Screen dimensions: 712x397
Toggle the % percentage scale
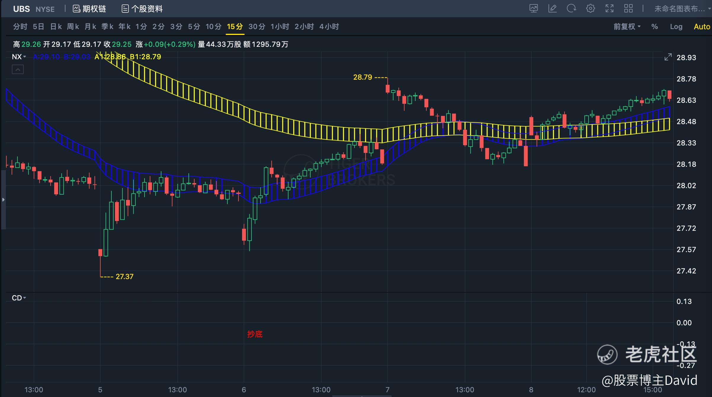click(x=655, y=27)
